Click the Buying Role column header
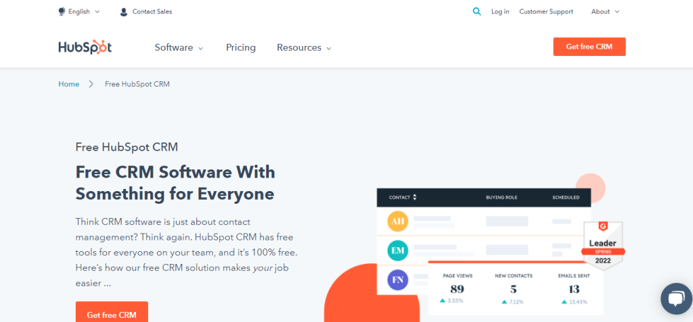 pos(501,197)
